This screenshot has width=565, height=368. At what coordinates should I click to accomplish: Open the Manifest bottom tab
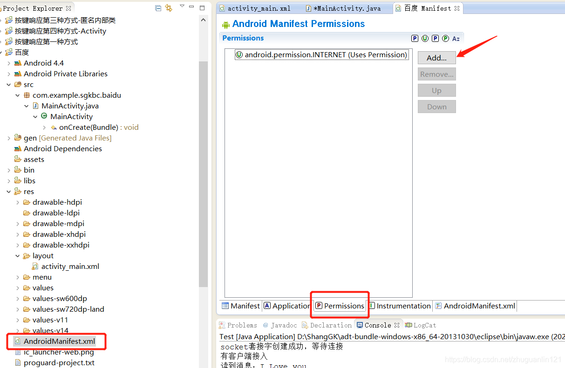pyautogui.click(x=241, y=306)
